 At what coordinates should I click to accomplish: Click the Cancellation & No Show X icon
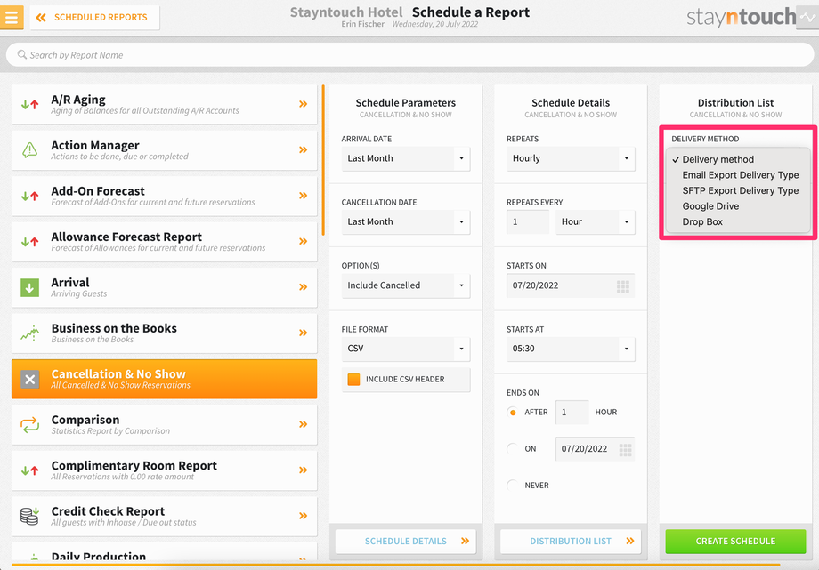[x=29, y=379]
